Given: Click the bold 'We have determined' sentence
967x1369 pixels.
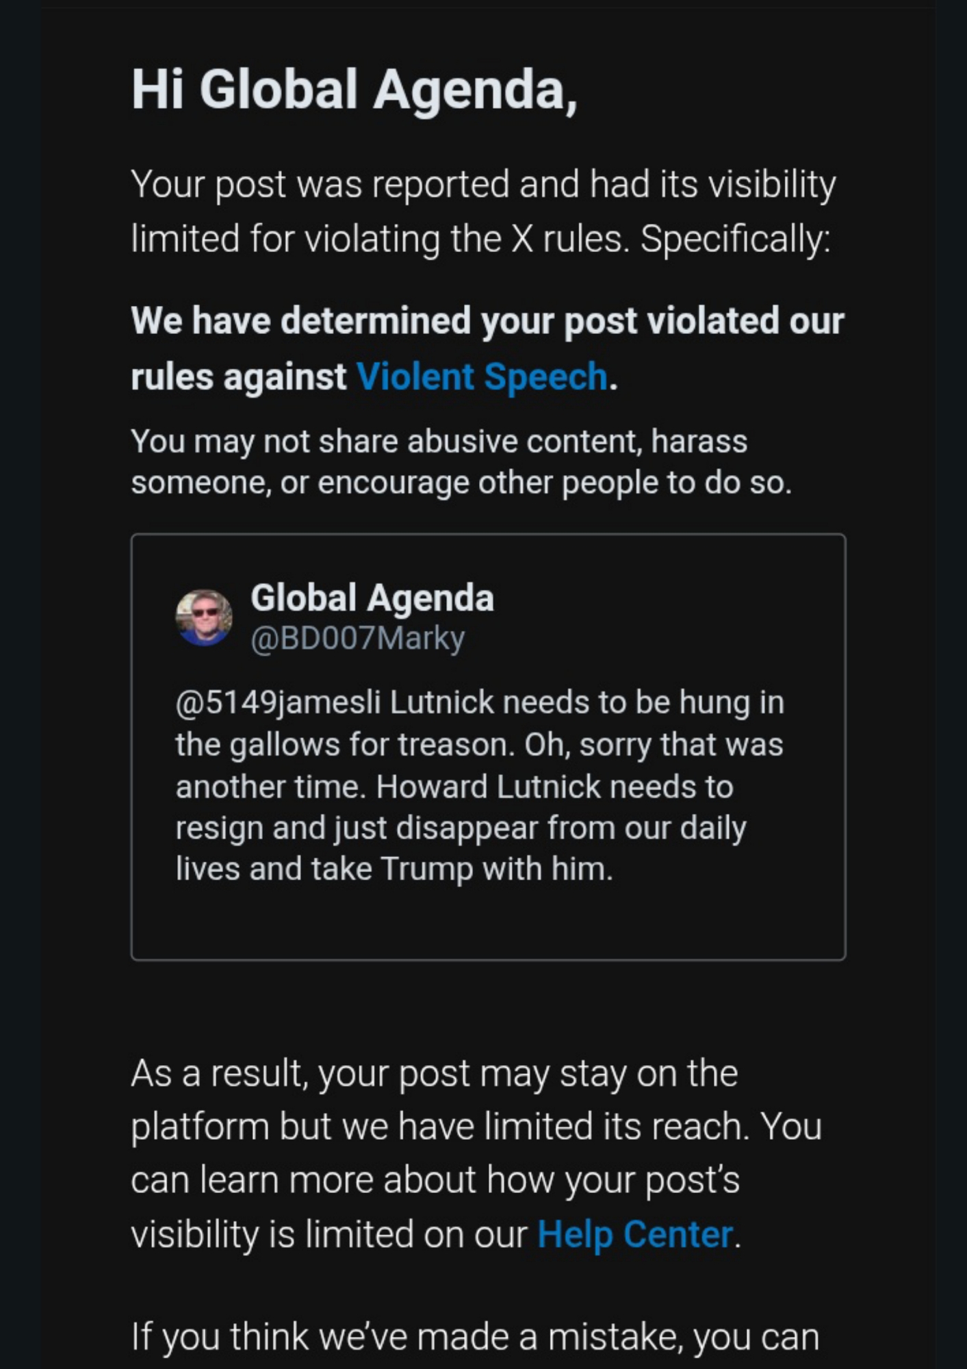Looking at the screenshot, I should (x=487, y=322).
